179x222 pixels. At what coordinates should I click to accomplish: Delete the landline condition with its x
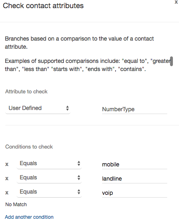coord(7,179)
